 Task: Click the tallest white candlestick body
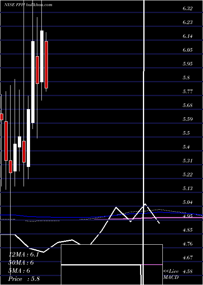pyautogui.click(x=33, y=82)
